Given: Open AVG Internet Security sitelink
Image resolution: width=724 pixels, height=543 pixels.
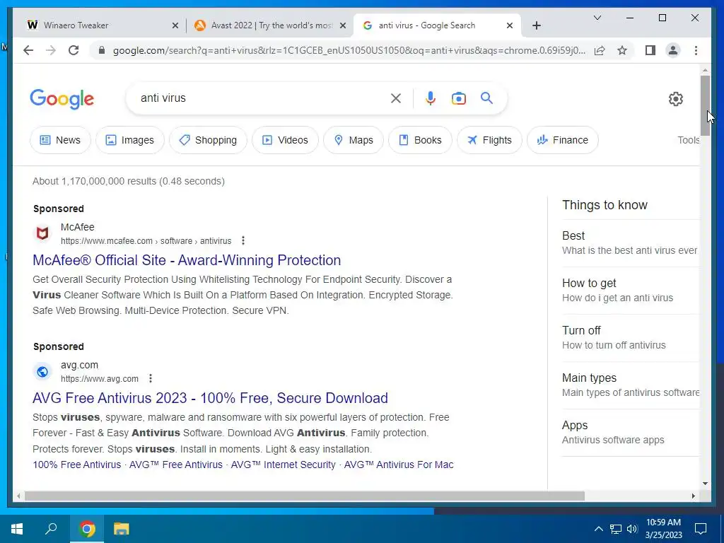Looking at the screenshot, I should coord(283,465).
